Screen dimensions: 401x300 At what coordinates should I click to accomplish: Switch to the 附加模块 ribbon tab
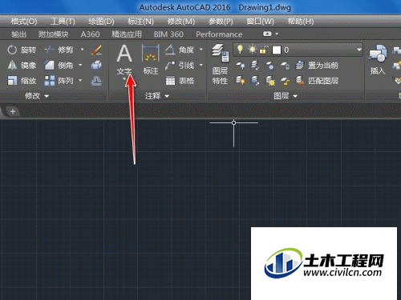click(54, 34)
